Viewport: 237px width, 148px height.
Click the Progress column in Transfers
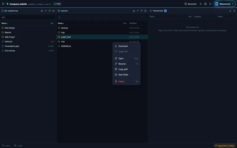tap(198, 17)
